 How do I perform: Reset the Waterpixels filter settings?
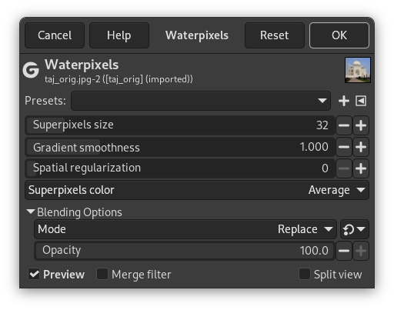click(x=275, y=35)
